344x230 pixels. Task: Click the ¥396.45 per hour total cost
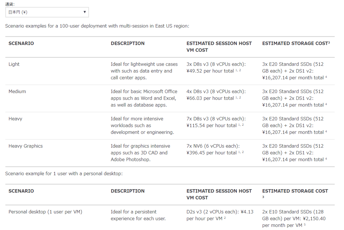coord(212,153)
